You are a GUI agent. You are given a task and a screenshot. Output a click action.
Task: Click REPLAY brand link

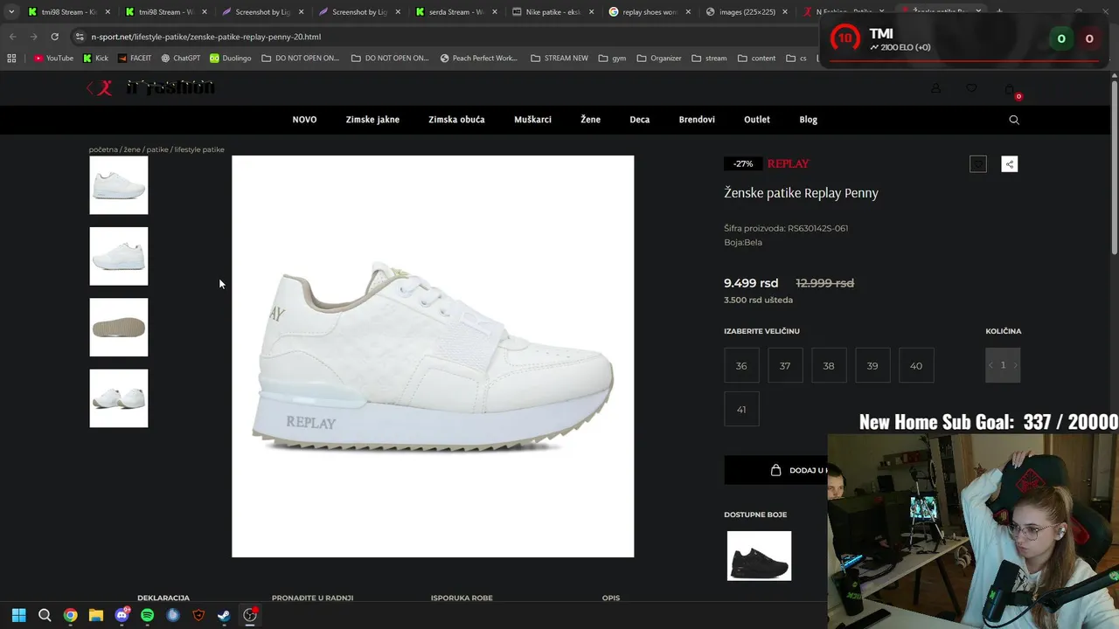point(788,164)
